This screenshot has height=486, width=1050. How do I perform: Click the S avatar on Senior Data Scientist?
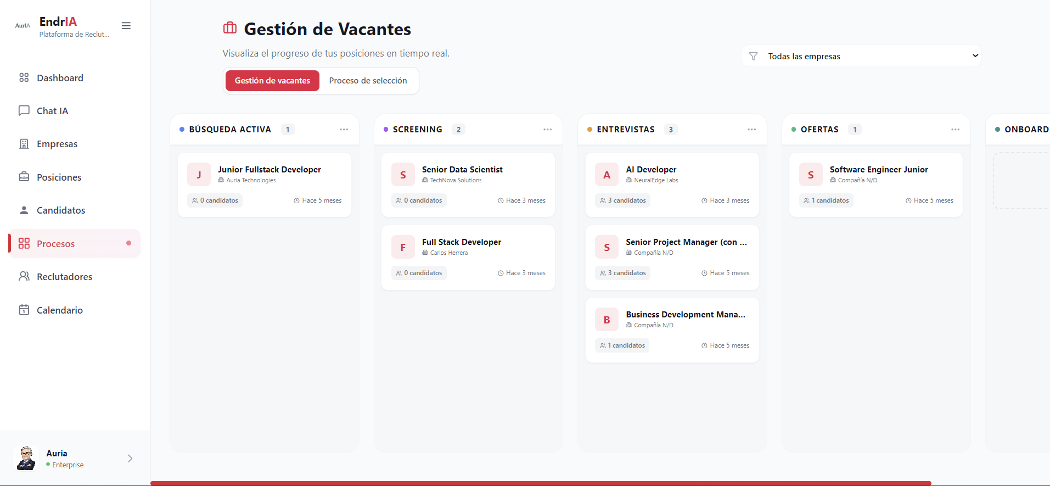403,175
